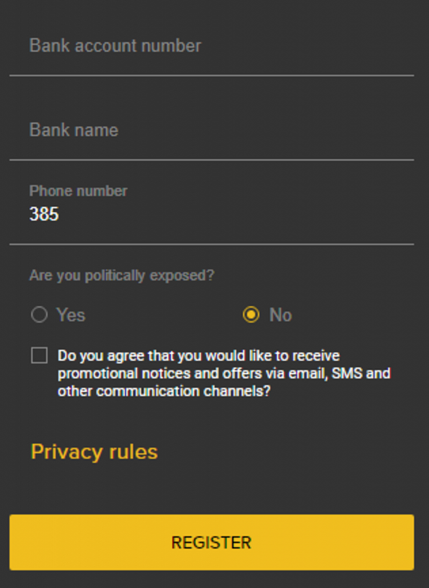The width and height of the screenshot is (429, 588).
Task: Click the "No" label text
Action: click(281, 315)
